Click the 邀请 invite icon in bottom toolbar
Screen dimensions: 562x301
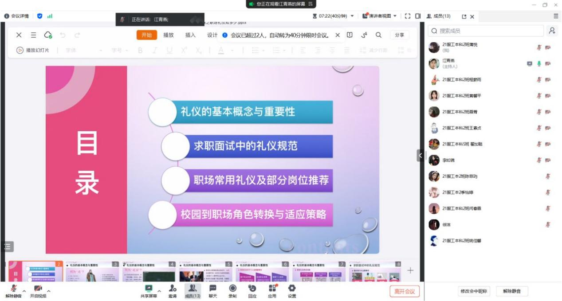(x=173, y=290)
